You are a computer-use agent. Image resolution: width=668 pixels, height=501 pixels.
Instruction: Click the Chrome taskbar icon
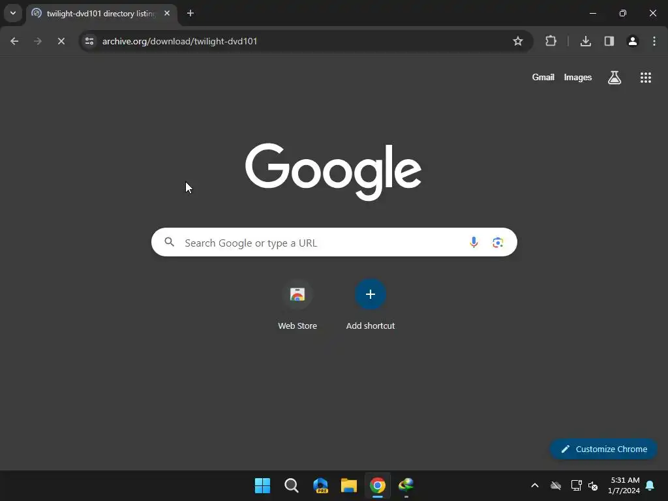[378, 485]
